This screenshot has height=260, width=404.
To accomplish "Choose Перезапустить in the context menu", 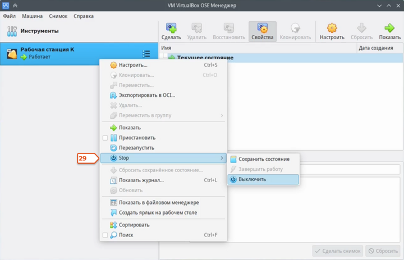I will coord(164,148).
